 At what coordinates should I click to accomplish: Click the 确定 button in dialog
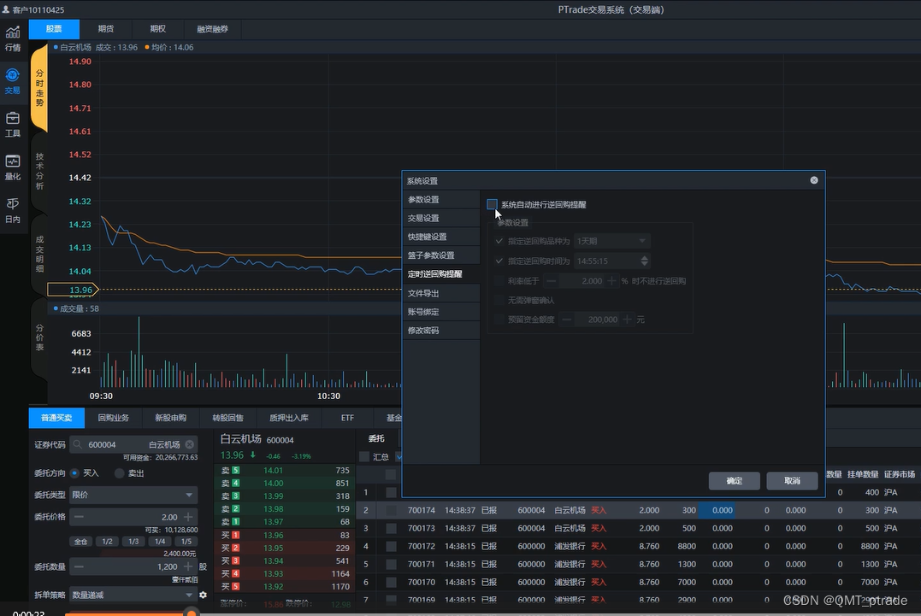point(735,480)
